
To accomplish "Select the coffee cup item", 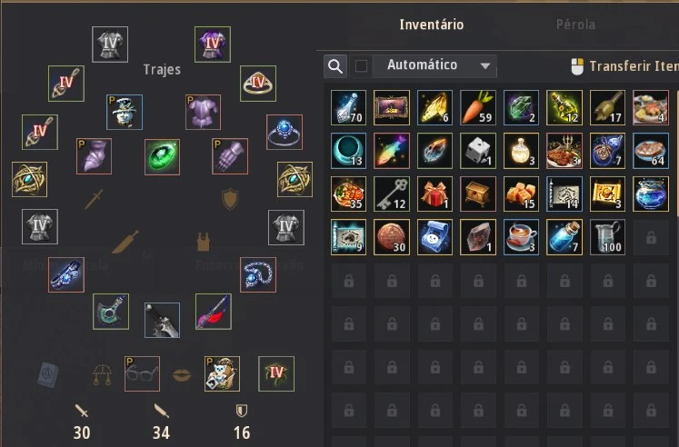I will 521,237.
